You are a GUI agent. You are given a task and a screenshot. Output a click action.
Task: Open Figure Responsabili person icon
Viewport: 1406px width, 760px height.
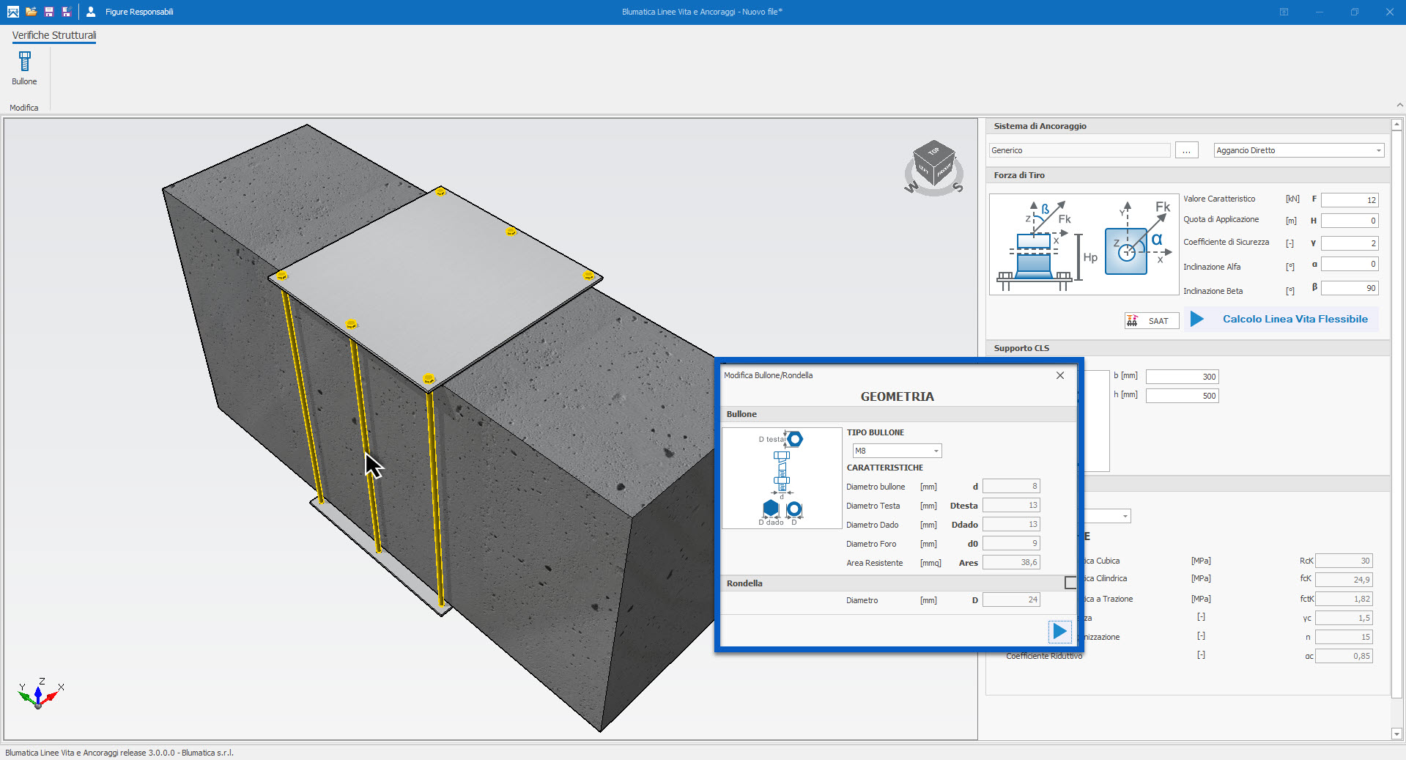(x=91, y=12)
